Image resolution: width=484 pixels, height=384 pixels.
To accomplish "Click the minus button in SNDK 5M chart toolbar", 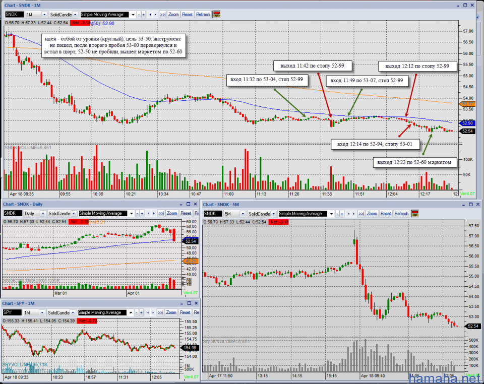I will 337,214.
